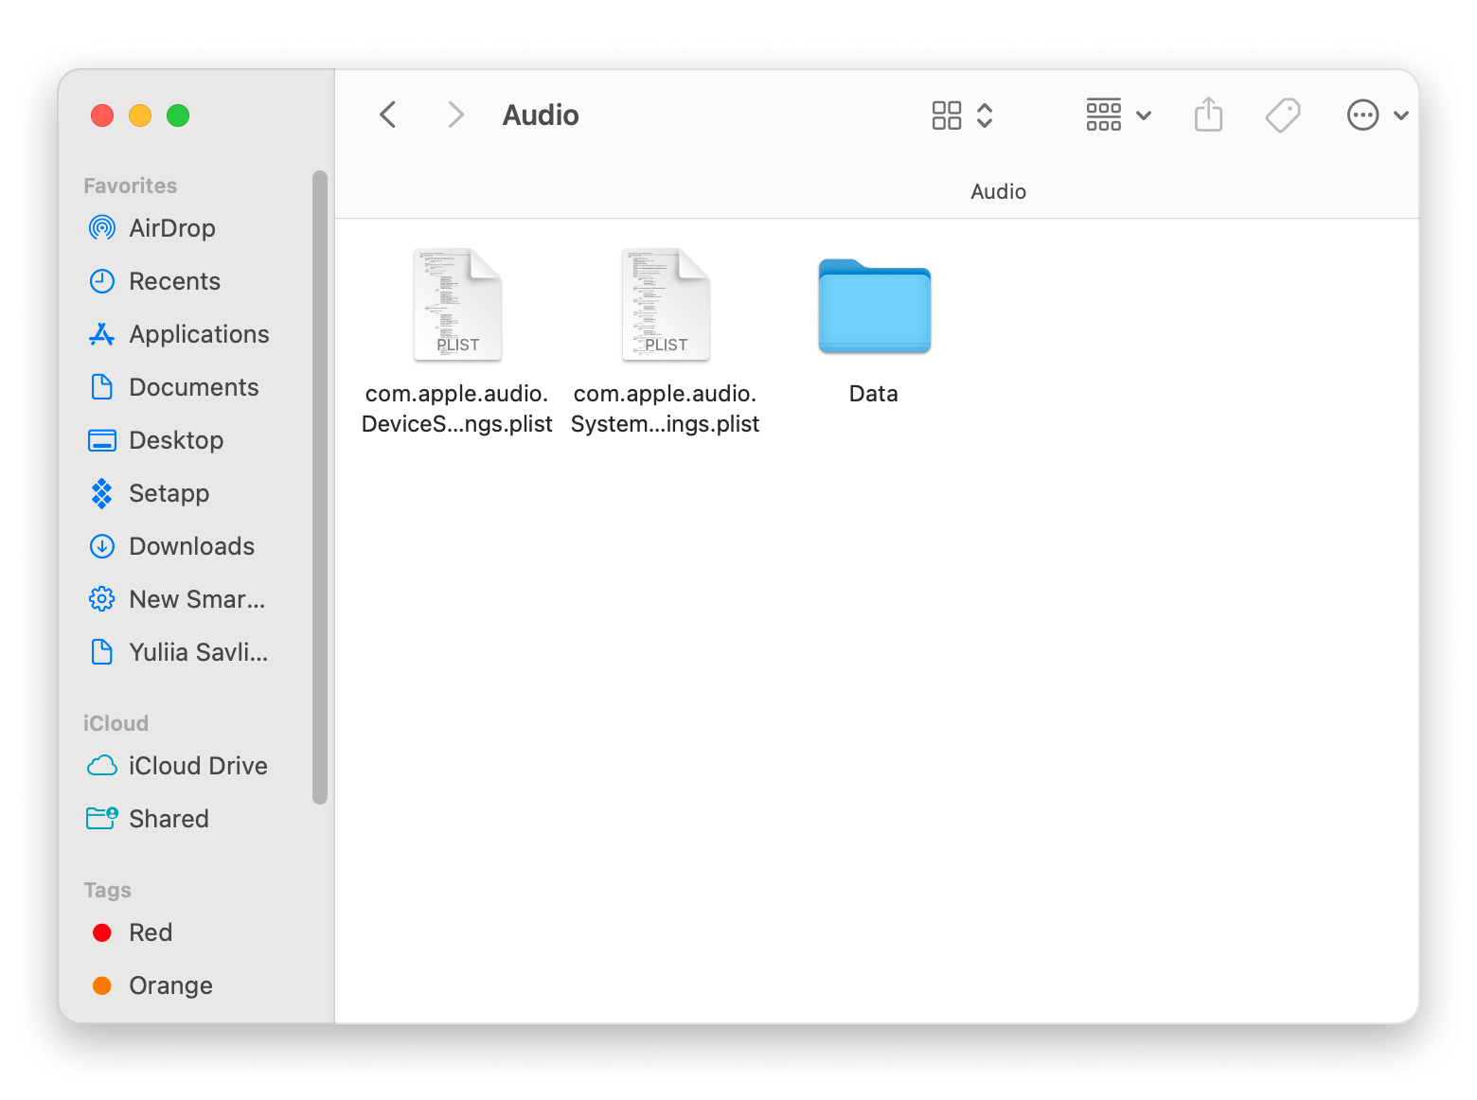Click the Forward navigation arrow
The height and width of the screenshot is (1100, 1477).
point(455,115)
